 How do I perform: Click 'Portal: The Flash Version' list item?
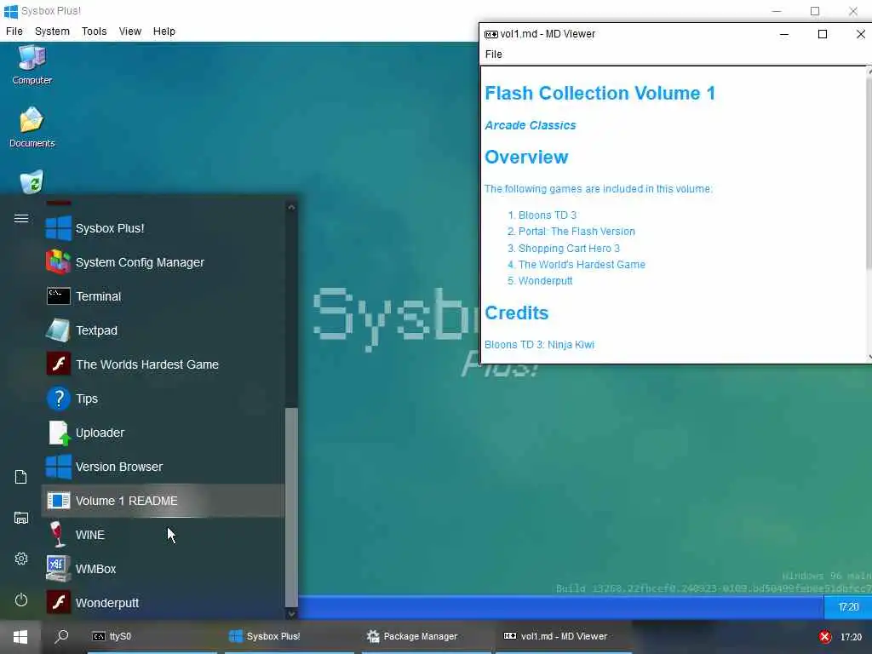pyautogui.click(x=577, y=232)
